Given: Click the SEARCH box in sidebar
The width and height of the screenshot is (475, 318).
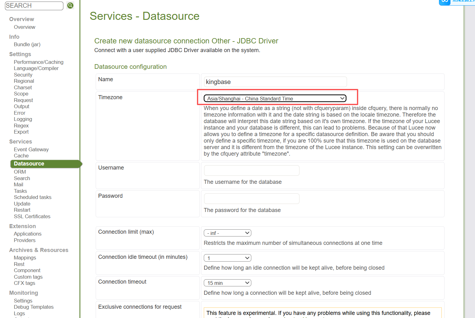Looking at the screenshot, I should [x=34, y=6].
